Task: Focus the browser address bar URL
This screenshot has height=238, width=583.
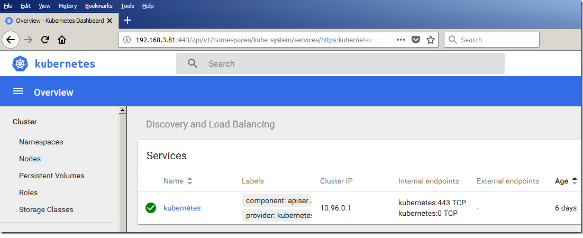Action: [x=257, y=40]
